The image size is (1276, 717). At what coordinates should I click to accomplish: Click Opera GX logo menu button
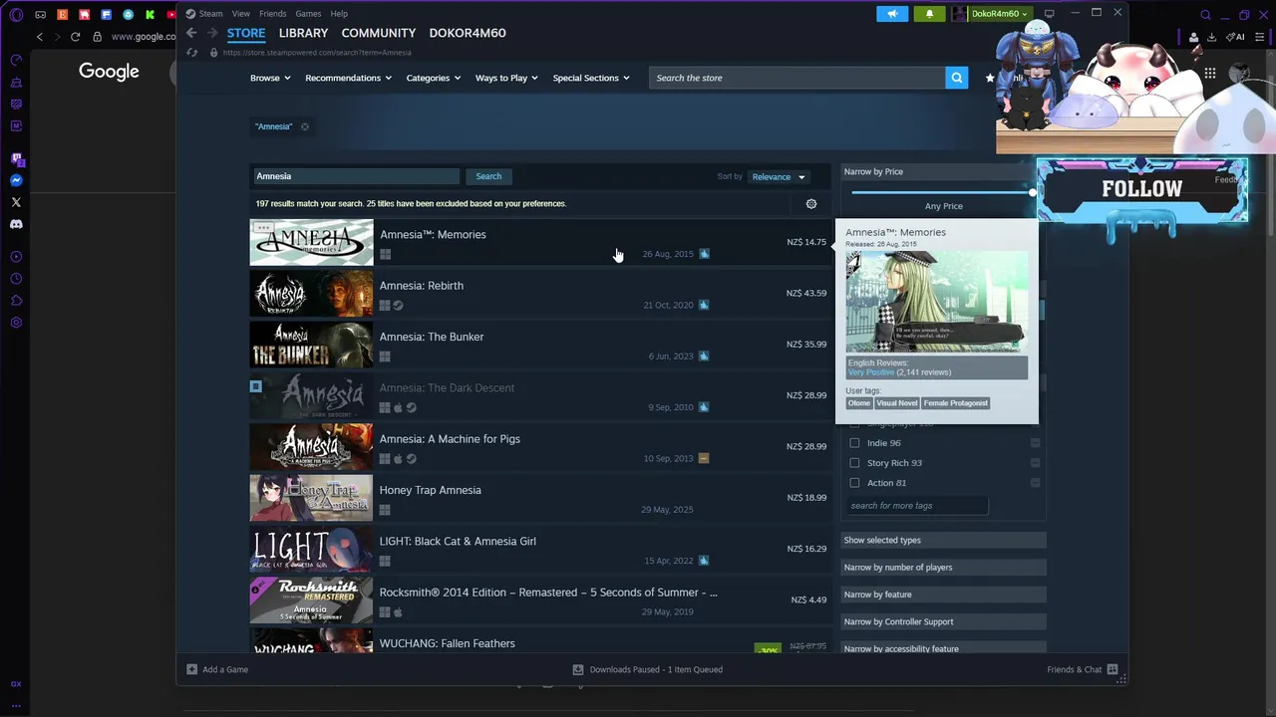16,15
